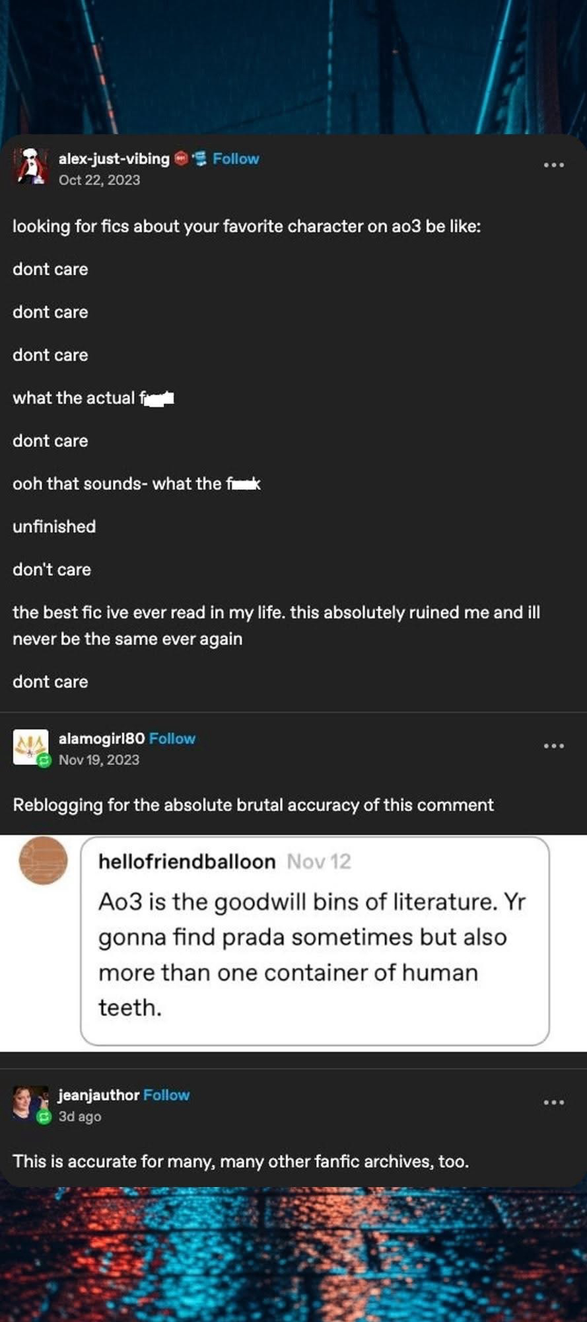The width and height of the screenshot is (587, 1322).
Task: Click reblog badge on alamogirl80's avatar
Action: pos(44,760)
